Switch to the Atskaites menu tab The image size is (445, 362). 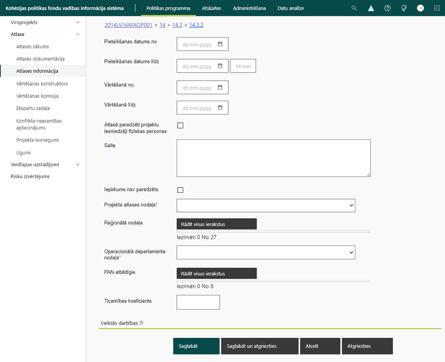(211, 8)
